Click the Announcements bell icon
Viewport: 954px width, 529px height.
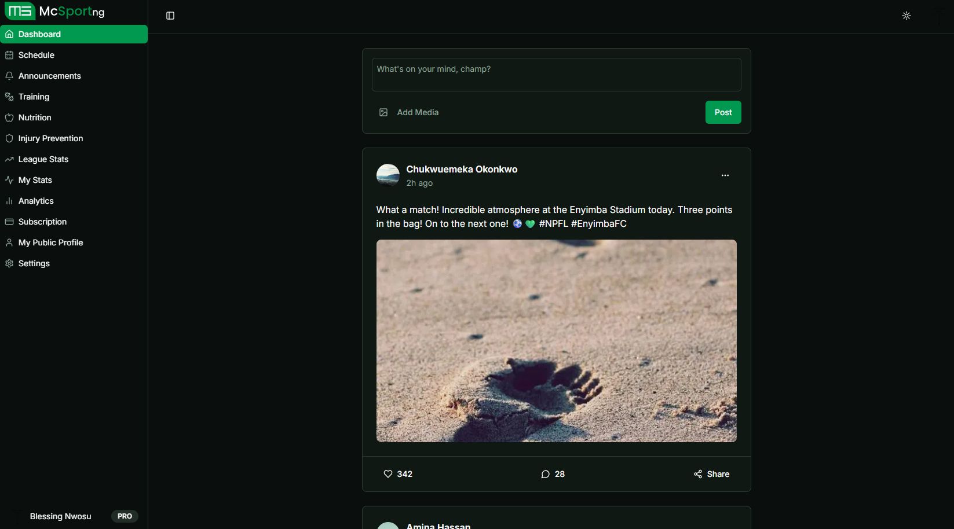pyautogui.click(x=9, y=76)
